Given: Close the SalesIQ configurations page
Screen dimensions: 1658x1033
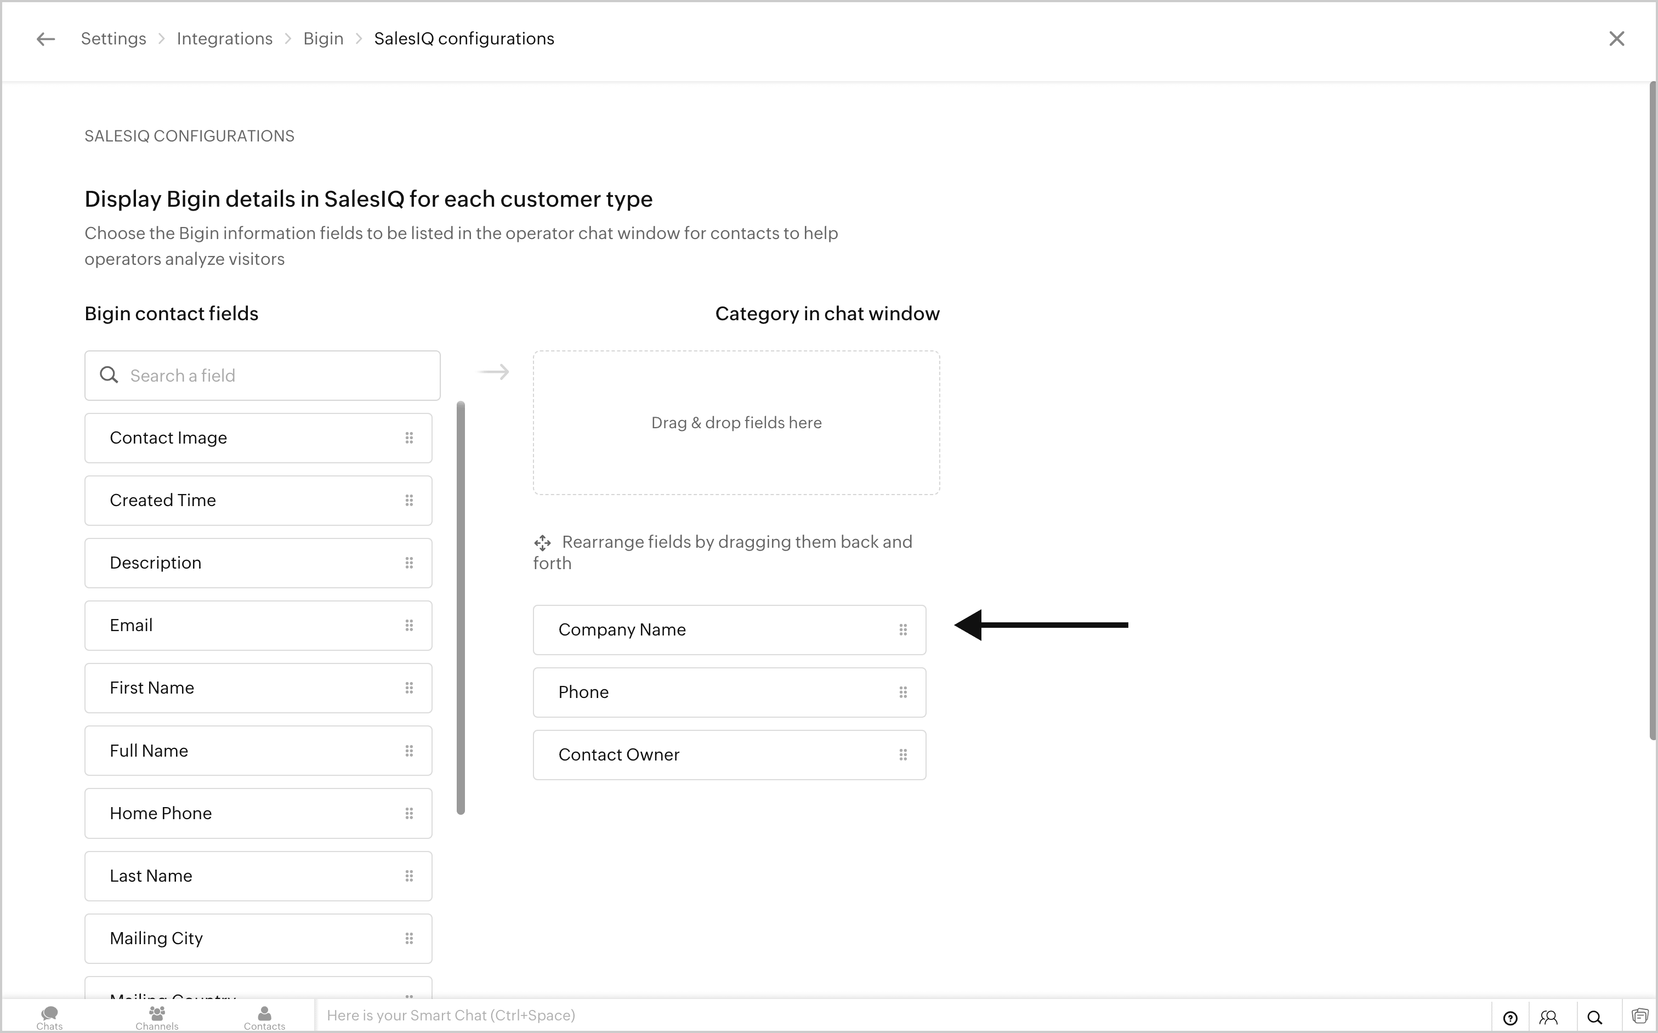Looking at the screenshot, I should 1616,39.
